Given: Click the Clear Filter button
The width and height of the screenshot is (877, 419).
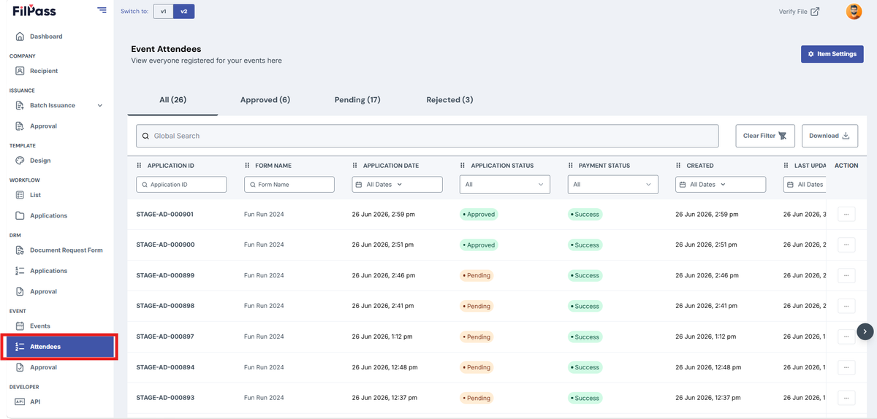Looking at the screenshot, I should click(765, 136).
